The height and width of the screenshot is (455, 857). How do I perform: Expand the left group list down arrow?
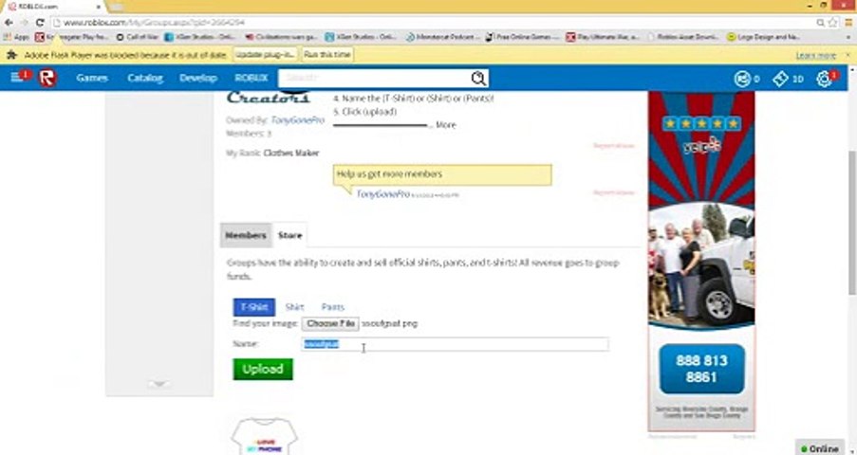click(158, 384)
